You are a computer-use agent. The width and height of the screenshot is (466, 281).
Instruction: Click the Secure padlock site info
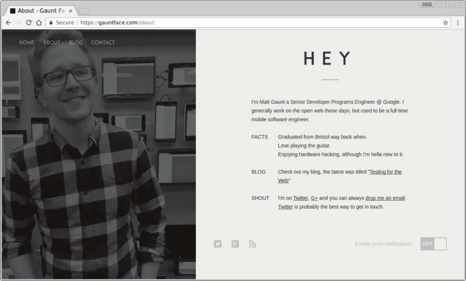[62, 23]
